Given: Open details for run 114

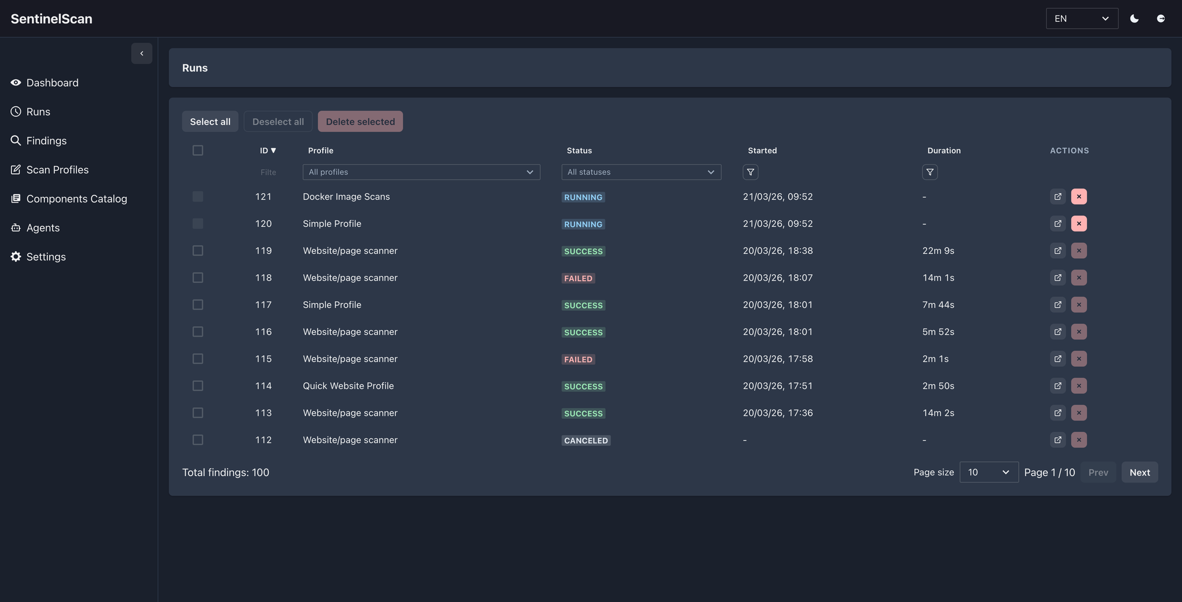Looking at the screenshot, I should coord(1057,386).
